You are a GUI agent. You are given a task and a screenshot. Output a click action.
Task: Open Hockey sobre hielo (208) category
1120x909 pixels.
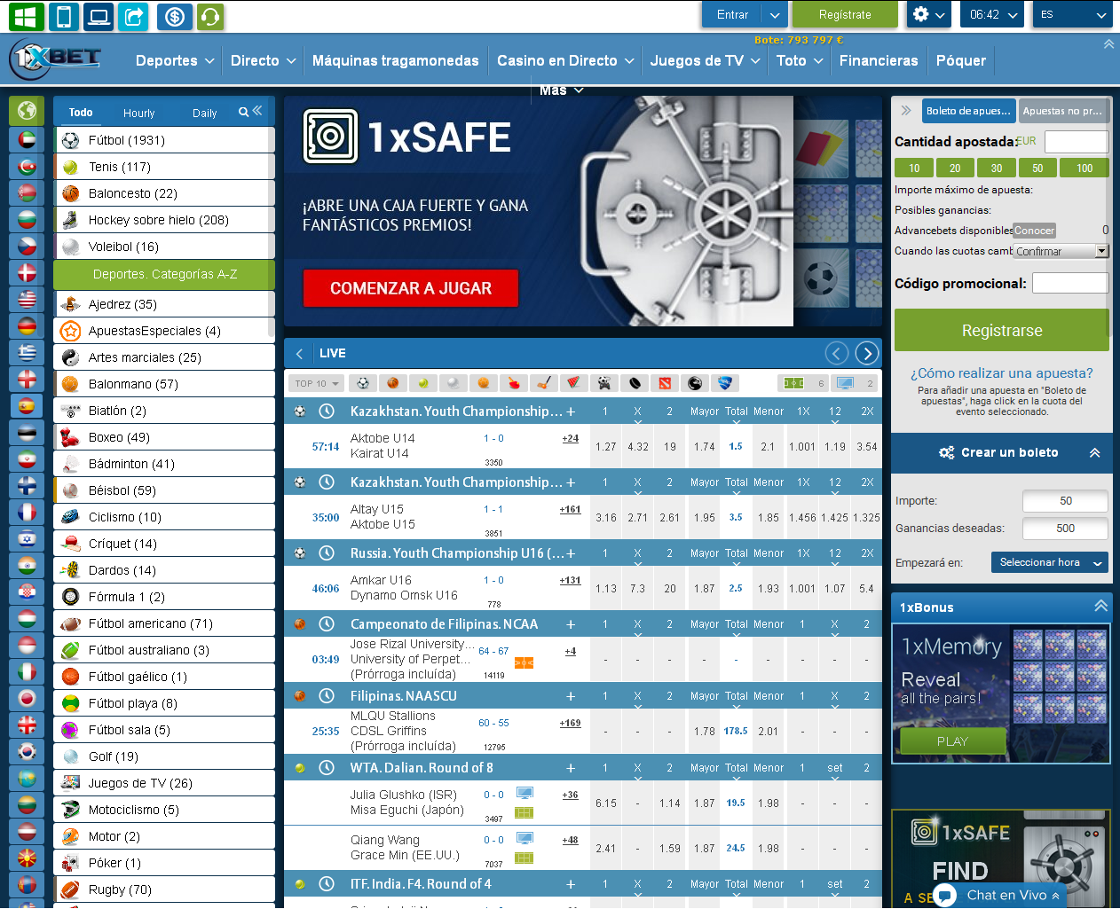pyautogui.click(x=163, y=220)
